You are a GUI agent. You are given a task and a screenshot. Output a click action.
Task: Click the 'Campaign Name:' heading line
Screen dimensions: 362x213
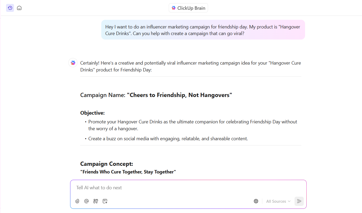pyautogui.click(x=156, y=95)
